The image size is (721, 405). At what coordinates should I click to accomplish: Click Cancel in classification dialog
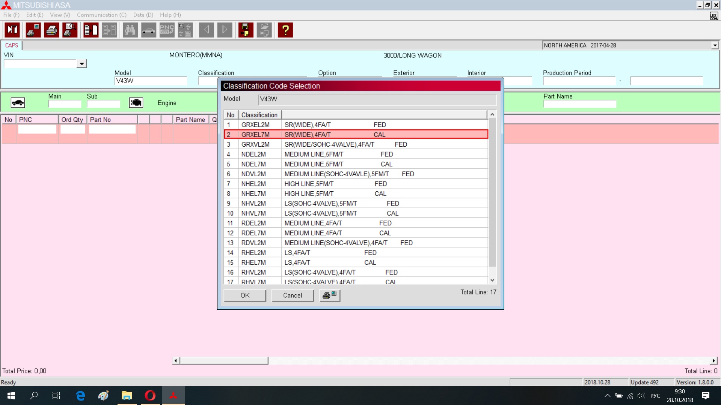(292, 295)
